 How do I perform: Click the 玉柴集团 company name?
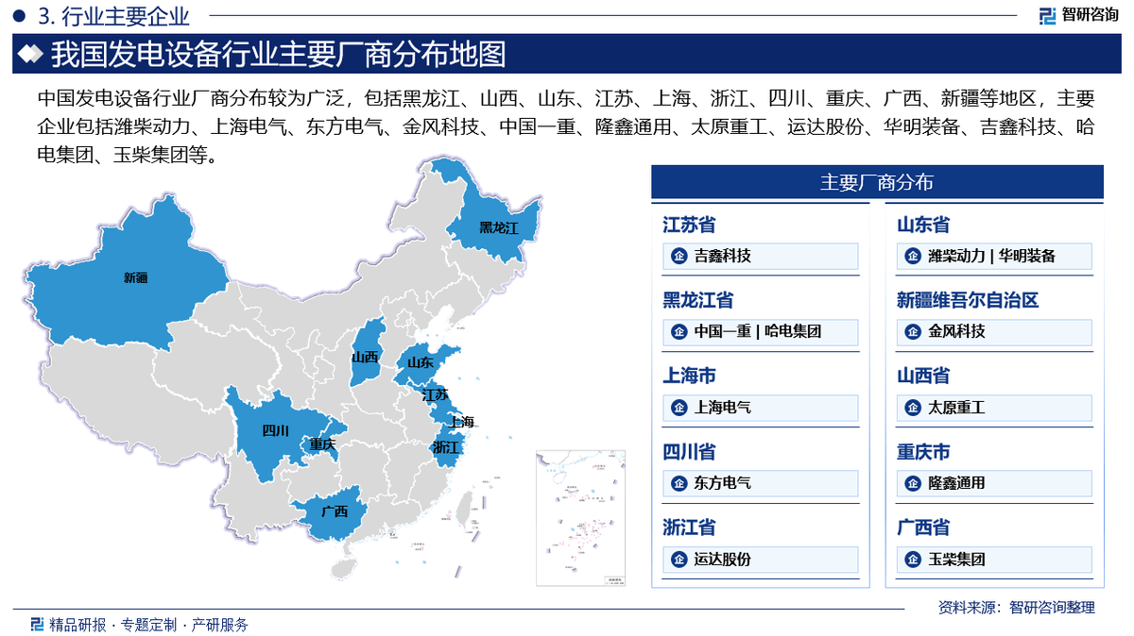(956, 560)
